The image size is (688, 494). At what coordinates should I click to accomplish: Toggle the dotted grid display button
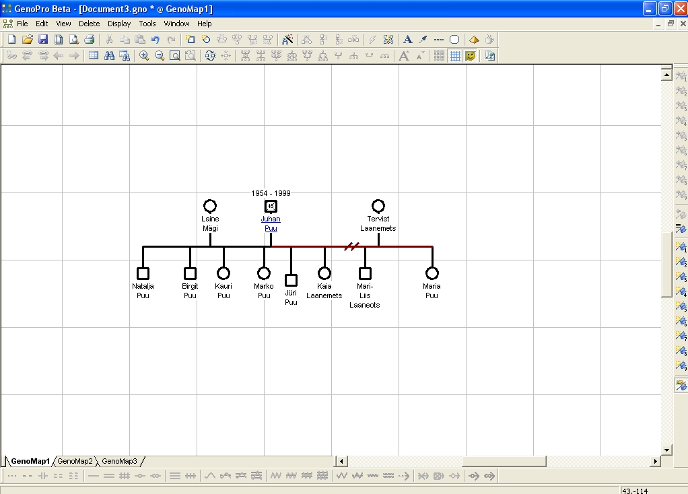(439, 56)
